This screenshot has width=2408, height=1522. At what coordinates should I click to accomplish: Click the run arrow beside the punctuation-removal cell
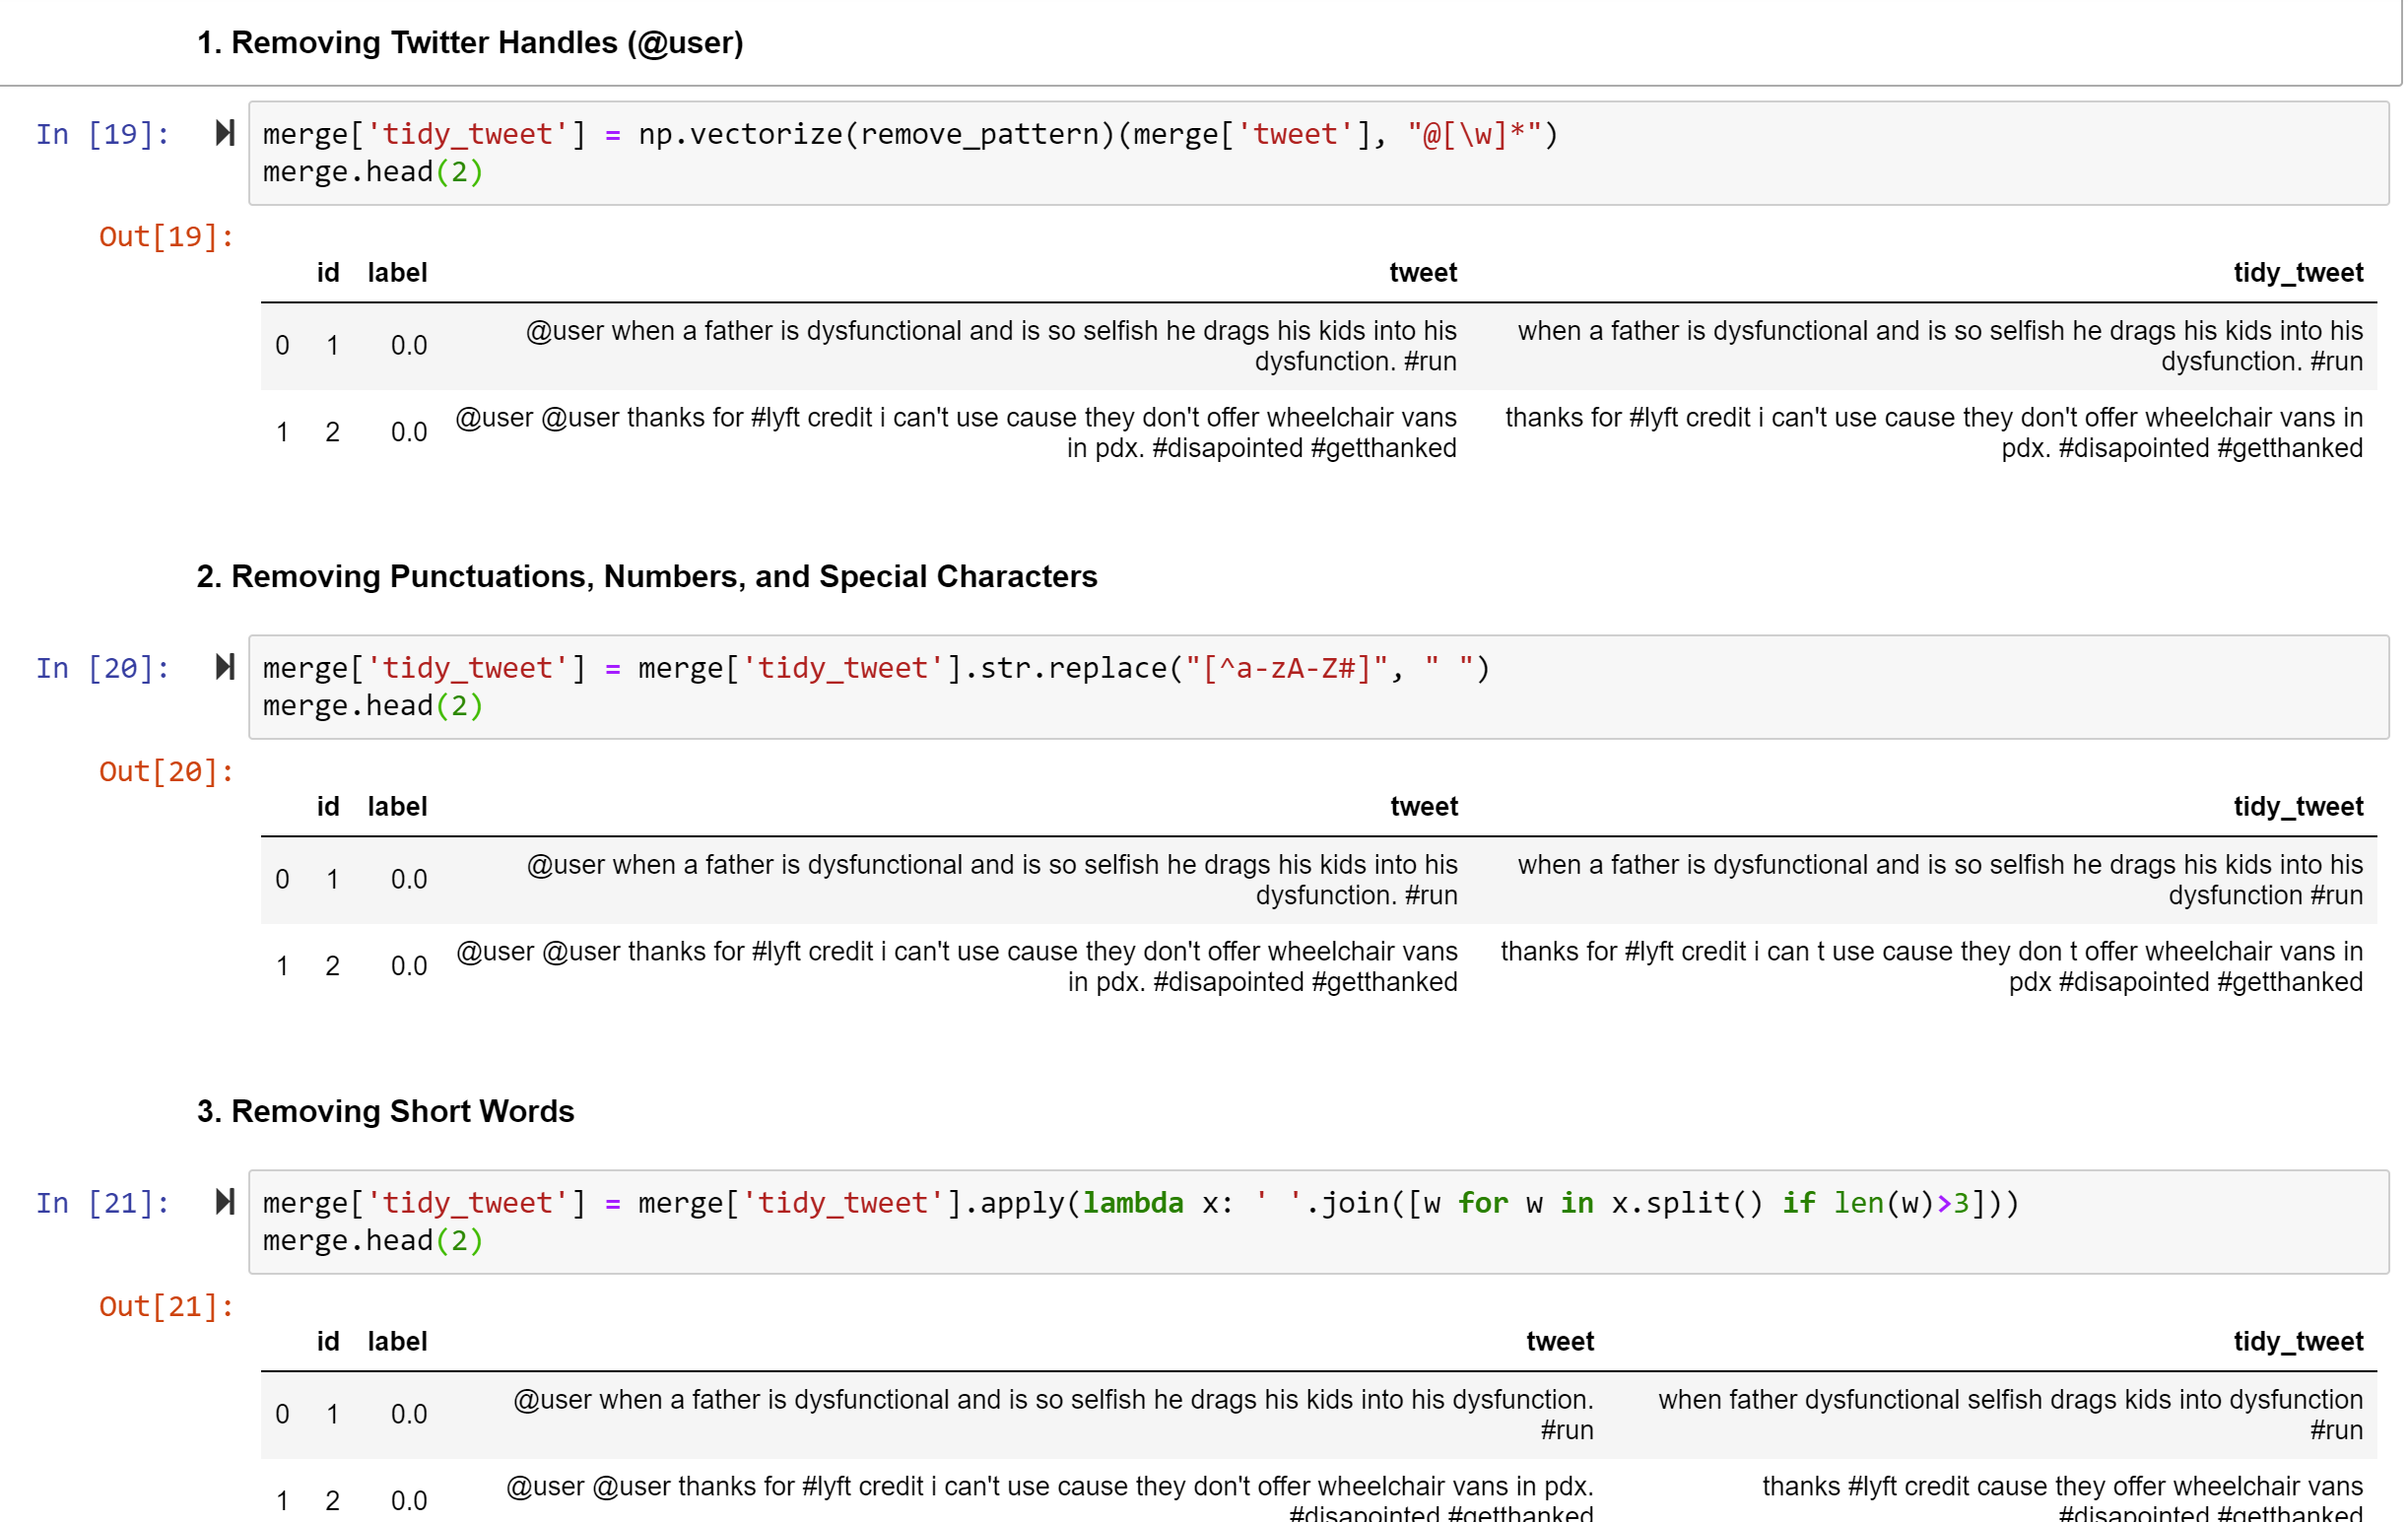[x=224, y=667]
